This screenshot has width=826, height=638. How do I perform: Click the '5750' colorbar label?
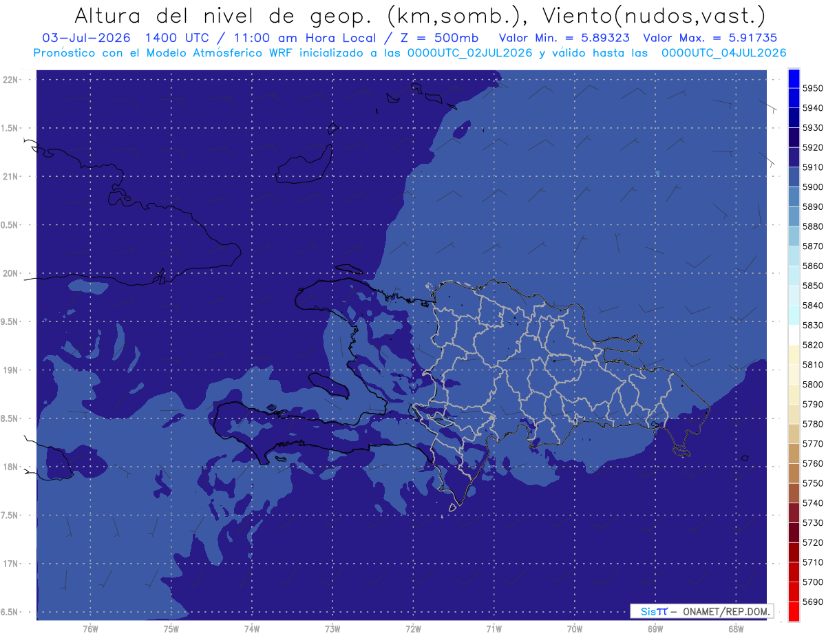tap(813, 484)
